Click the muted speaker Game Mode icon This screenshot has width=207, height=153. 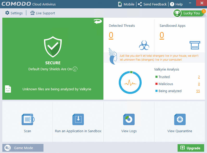point(8,148)
